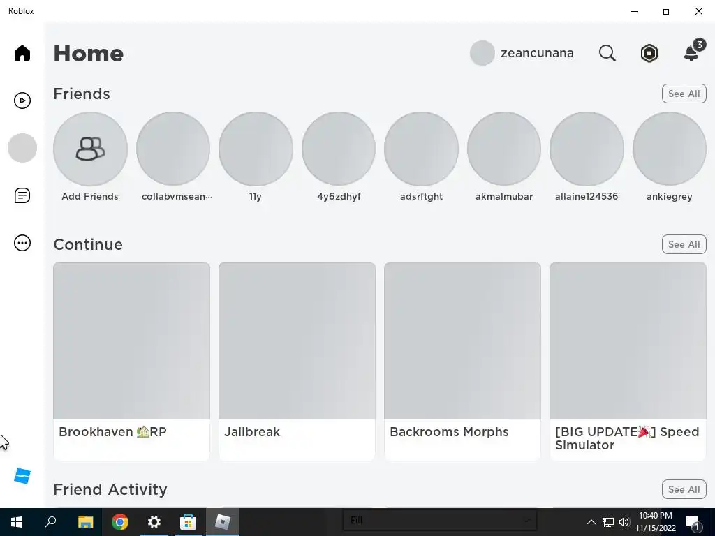Click the Friends section heading
The width and height of the screenshot is (715, 536).
click(82, 94)
